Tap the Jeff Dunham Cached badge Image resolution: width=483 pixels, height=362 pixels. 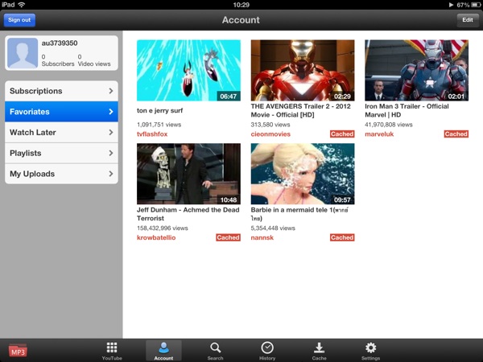click(228, 237)
